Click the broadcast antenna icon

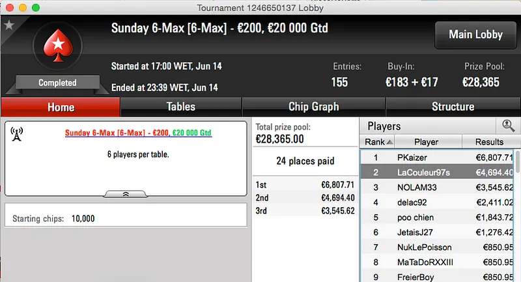click(x=18, y=134)
